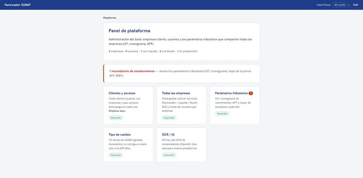Open the Todas las empresas card

181,105
